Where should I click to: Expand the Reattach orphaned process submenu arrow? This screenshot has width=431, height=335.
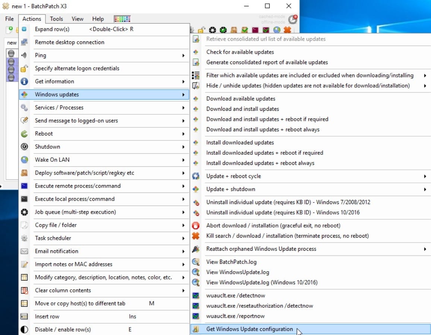click(425, 249)
